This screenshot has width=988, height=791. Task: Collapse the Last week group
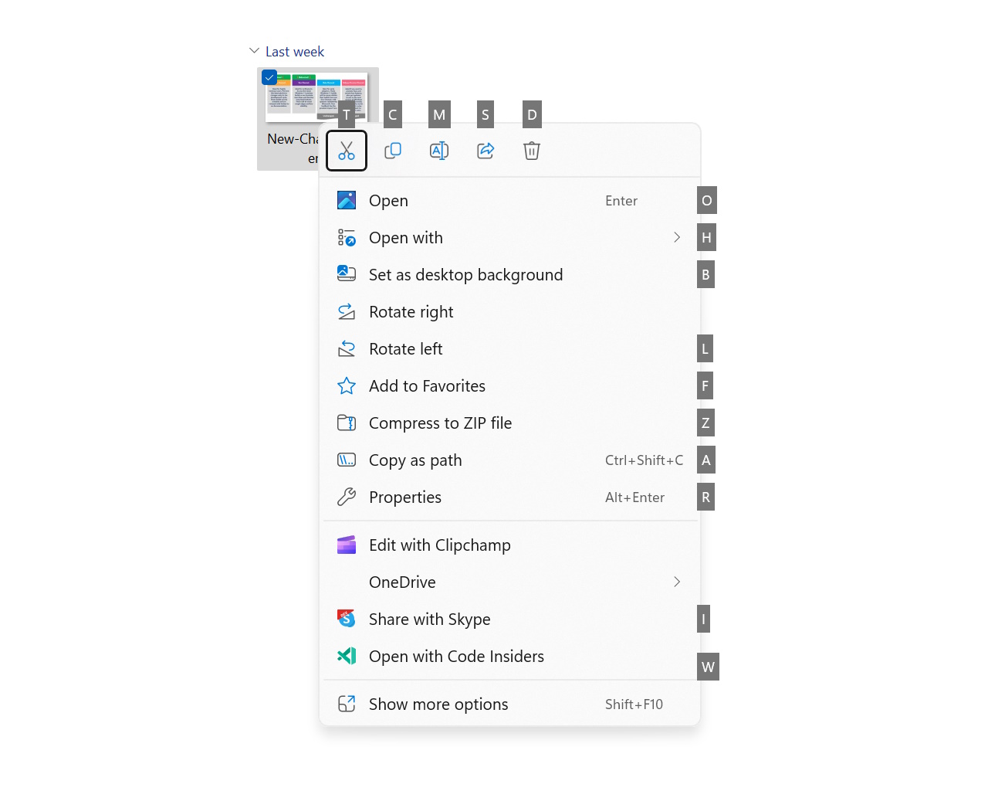tap(254, 49)
